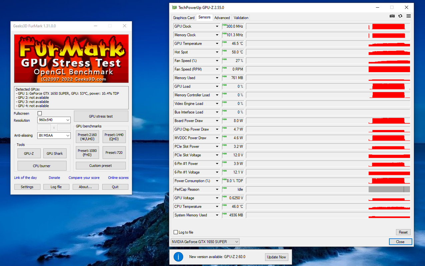425x266 pixels.
Task: Go to the Validation tab
Action: tap(241, 18)
